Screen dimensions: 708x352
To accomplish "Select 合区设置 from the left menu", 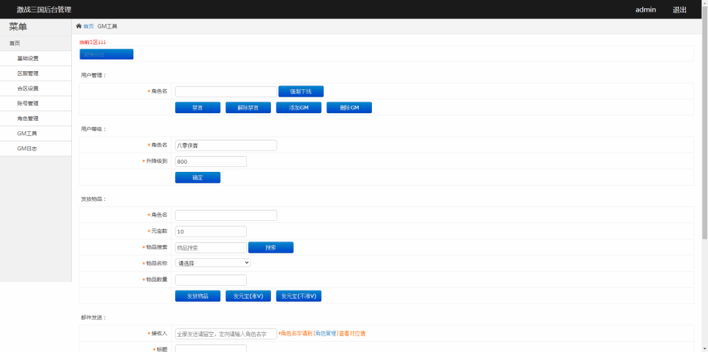I will tap(28, 88).
